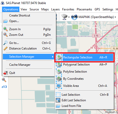Click the Last Selection dashed-square icon
The image size is (118, 114).
point(58,95)
